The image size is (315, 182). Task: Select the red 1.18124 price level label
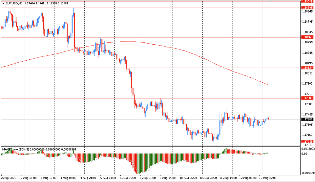tap(307, 68)
